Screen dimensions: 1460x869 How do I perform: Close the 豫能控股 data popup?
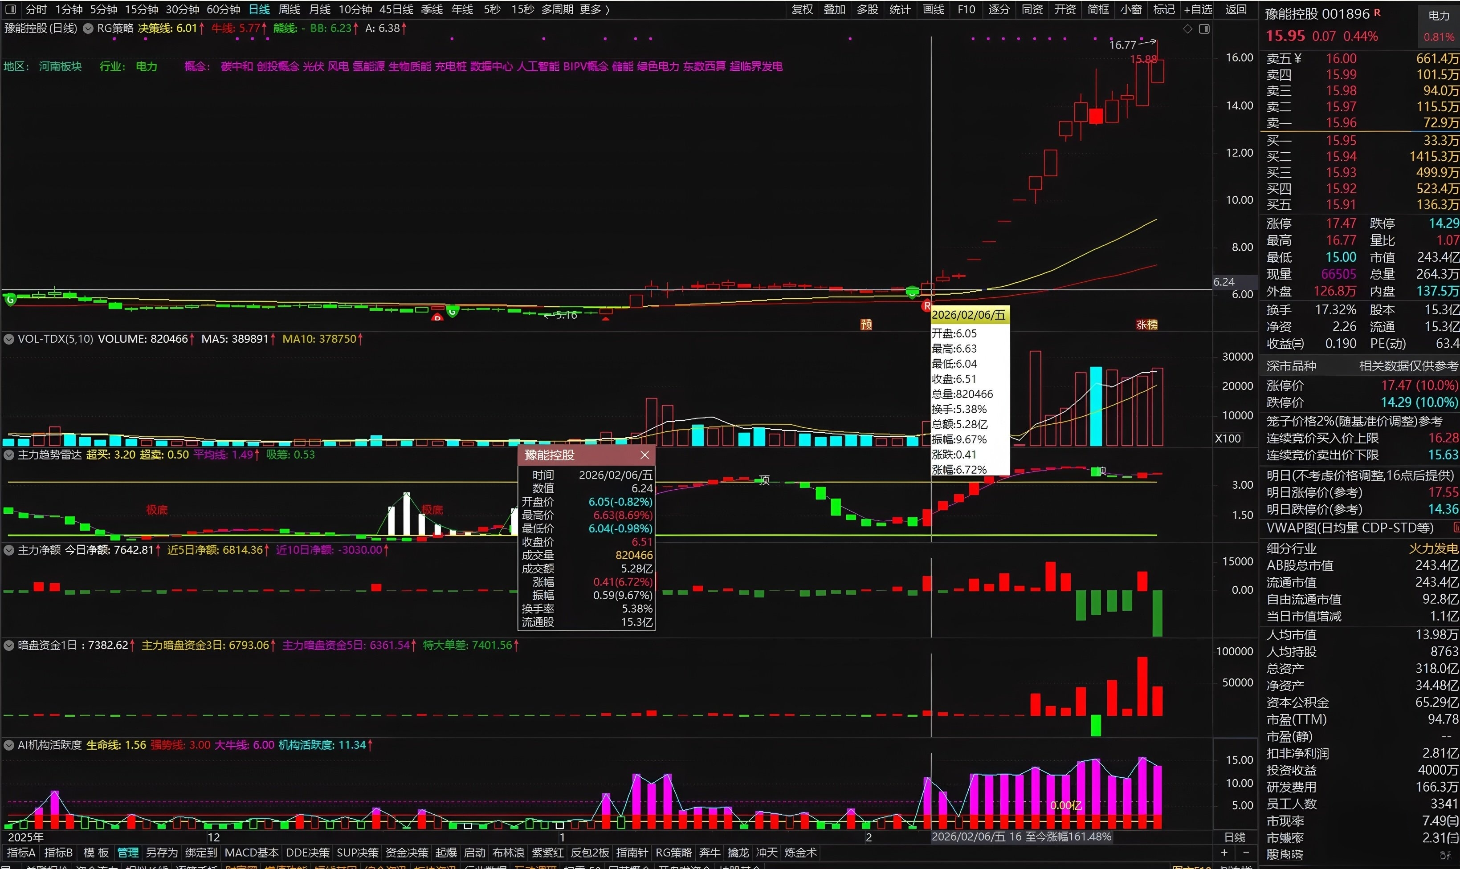(644, 455)
